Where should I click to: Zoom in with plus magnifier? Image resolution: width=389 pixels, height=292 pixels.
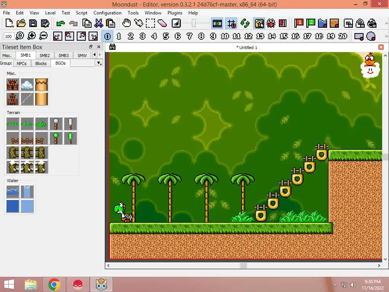[x=32, y=36]
